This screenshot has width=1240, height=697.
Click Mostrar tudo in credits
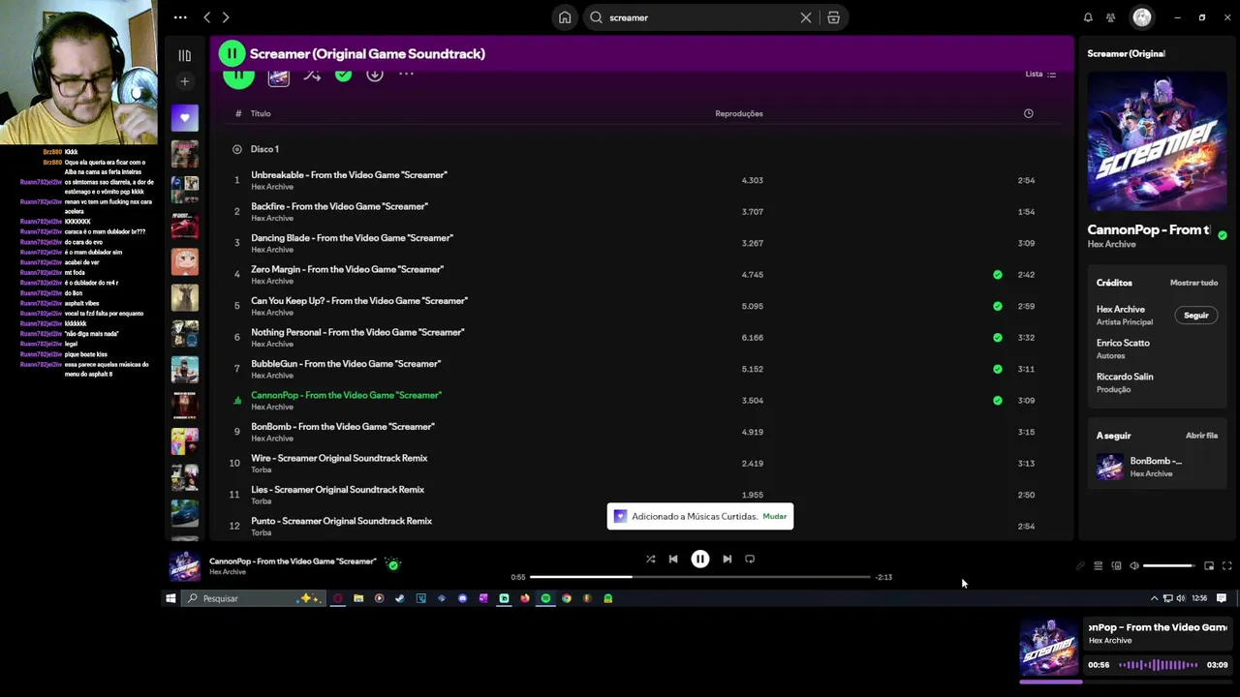point(1193,283)
